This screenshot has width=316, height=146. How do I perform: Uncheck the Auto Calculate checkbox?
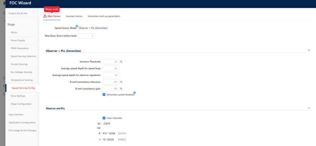(104, 118)
